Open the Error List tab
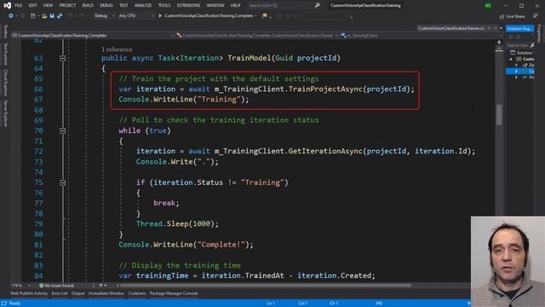Screen dimensions: 545x307 pyautogui.click(x=60, y=293)
